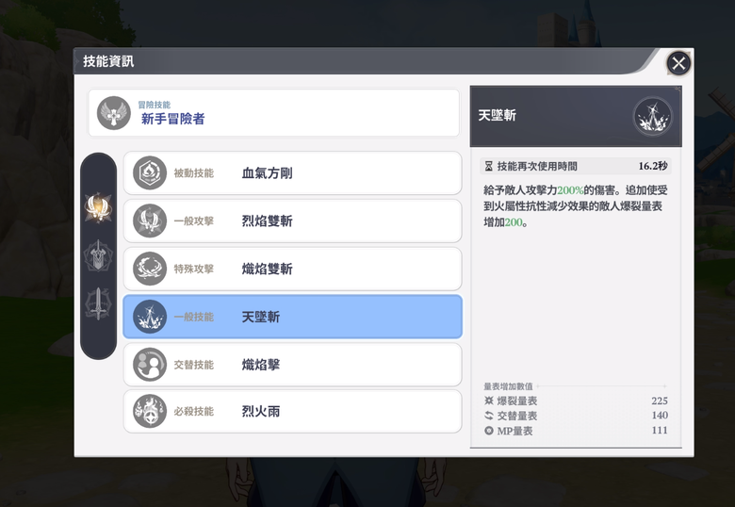Select the 烈火雨 skill name
The height and width of the screenshot is (507, 735).
click(x=261, y=411)
